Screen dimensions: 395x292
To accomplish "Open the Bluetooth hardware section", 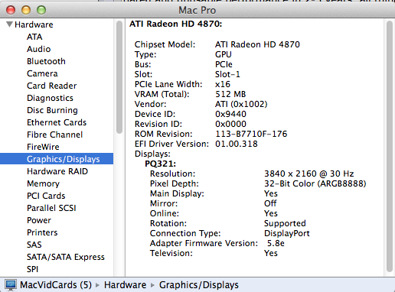I will [46, 61].
